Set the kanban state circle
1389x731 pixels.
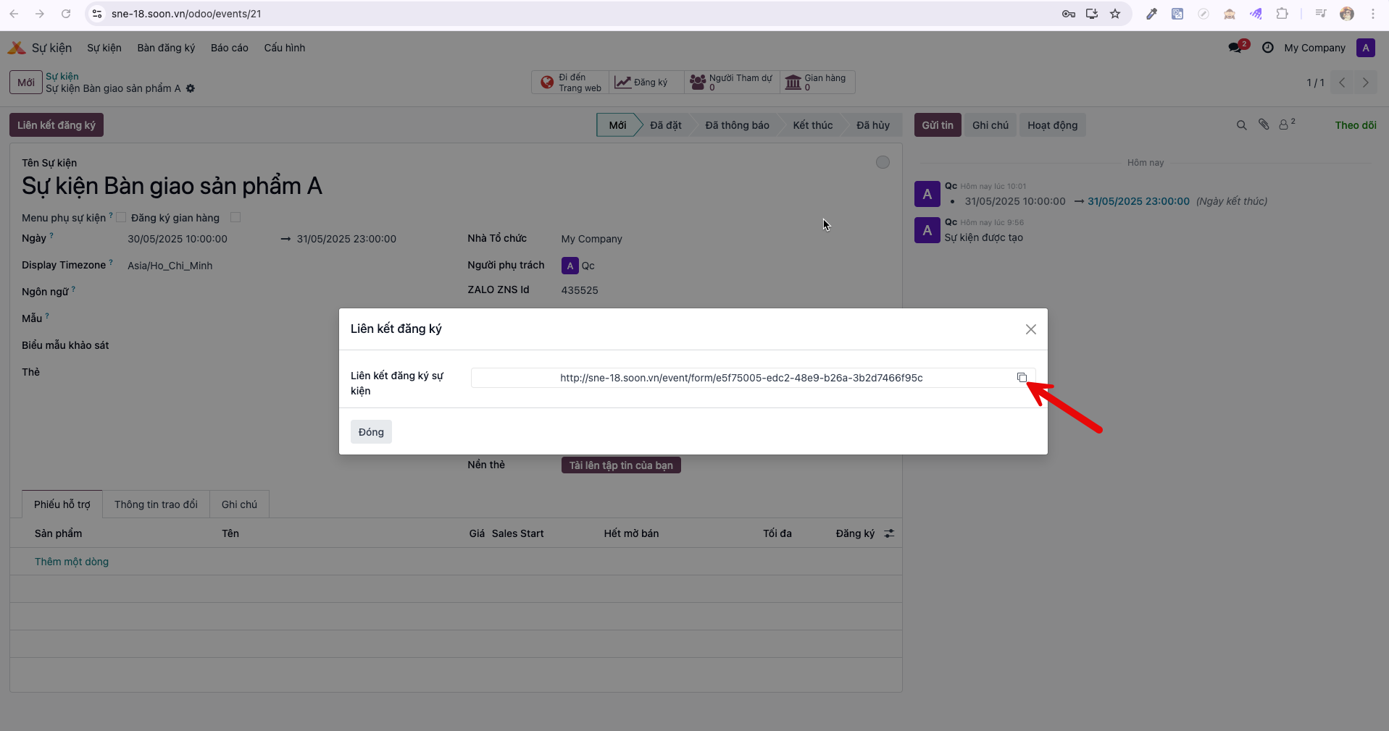(x=883, y=162)
